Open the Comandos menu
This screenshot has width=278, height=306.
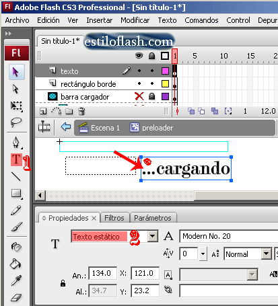click(201, 20)
